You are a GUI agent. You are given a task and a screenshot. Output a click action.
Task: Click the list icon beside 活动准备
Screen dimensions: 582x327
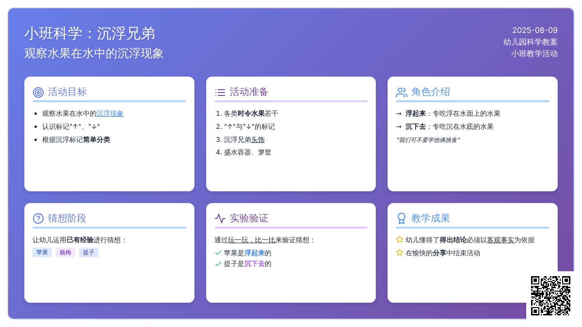tap(220, 92)
